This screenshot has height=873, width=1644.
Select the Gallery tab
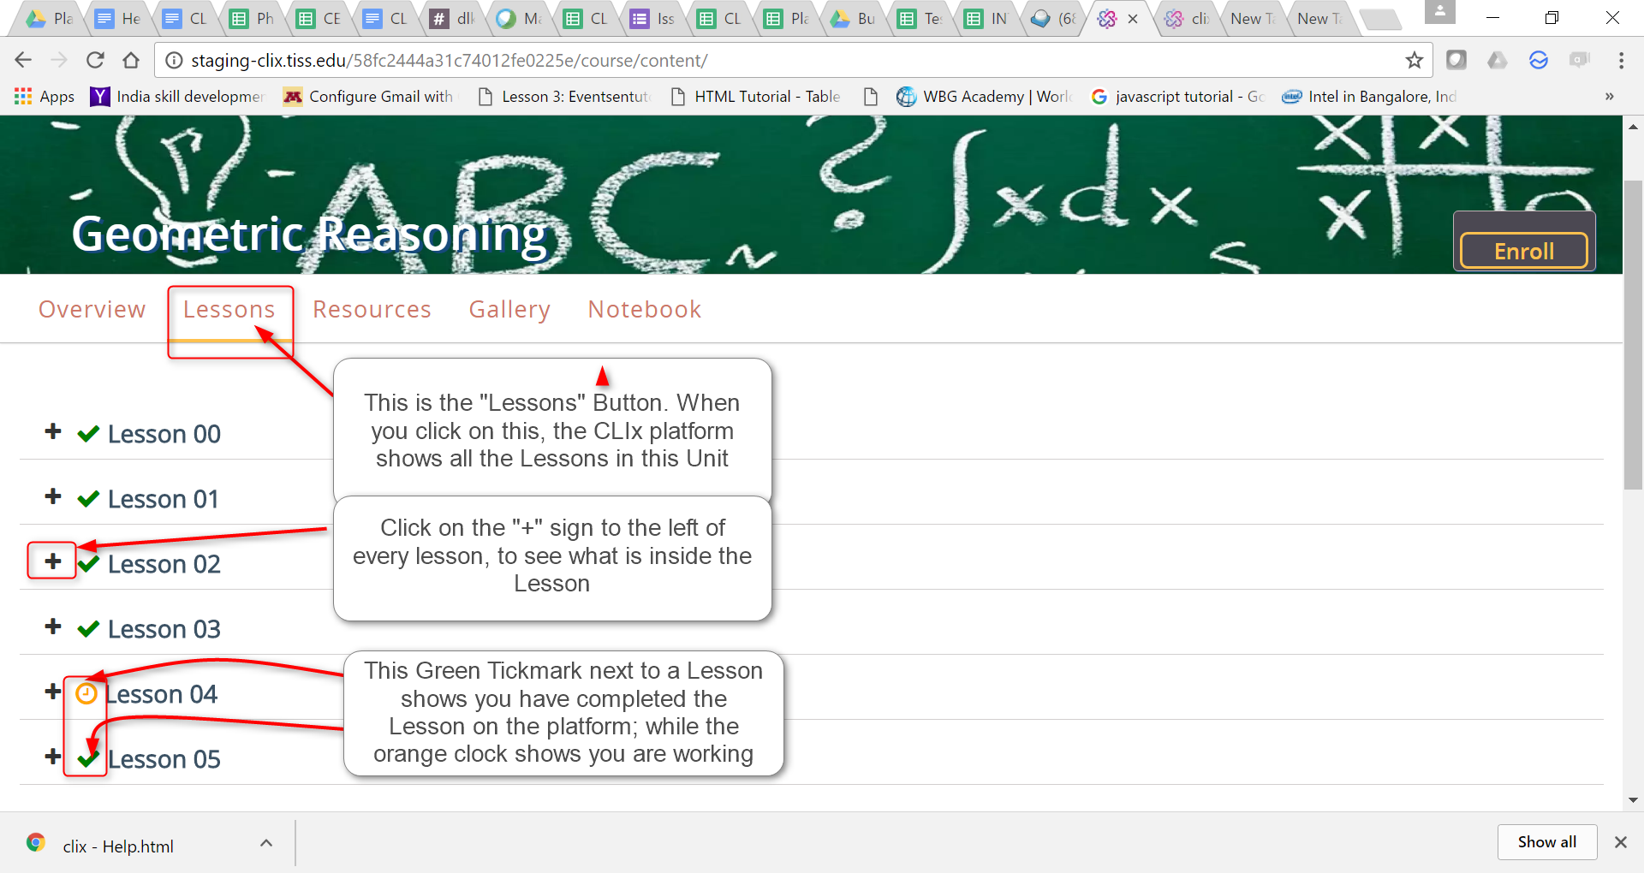(x=509, y=309)
